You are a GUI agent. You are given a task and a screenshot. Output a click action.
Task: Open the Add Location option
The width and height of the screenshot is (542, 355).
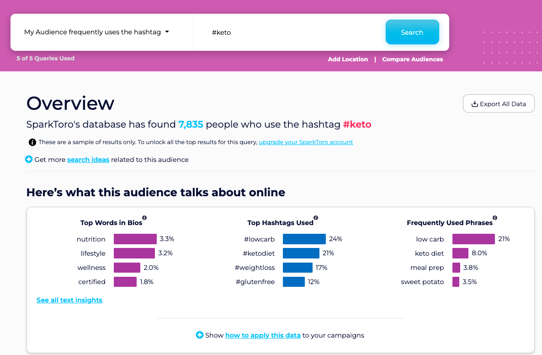pos(348,59)
